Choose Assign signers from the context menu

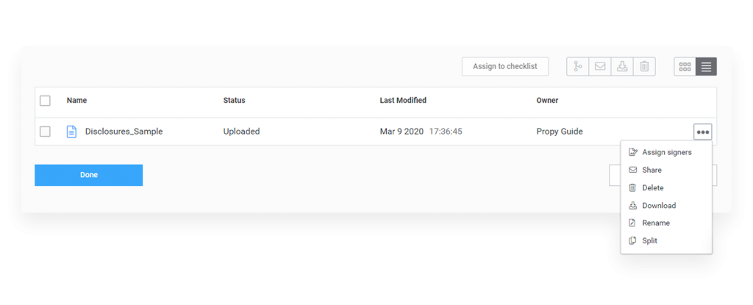pyautogui.click(x=666, y=152)
